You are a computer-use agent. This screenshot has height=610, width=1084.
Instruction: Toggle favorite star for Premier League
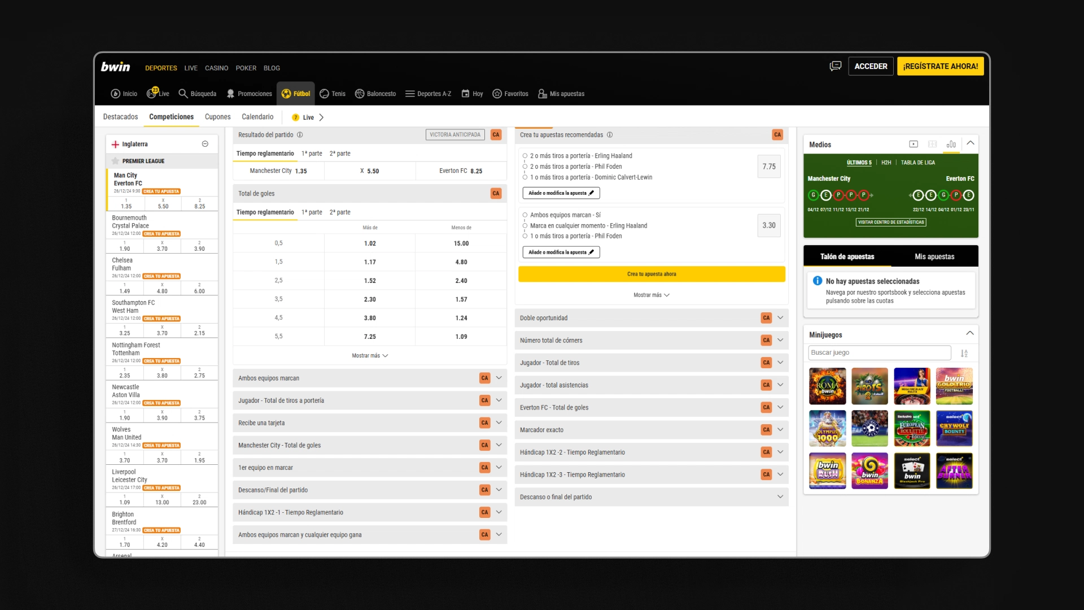(115, 161)
